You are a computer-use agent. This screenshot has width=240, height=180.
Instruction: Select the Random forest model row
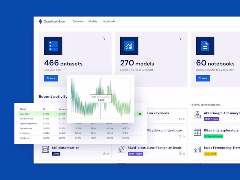[42, 118]
